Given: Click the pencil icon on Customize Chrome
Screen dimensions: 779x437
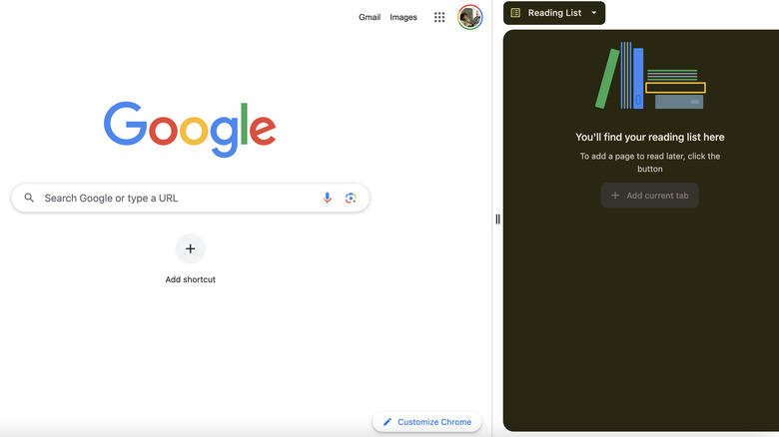Looking at the screenshot, I should pyautogui.click(x=388, y=422).
